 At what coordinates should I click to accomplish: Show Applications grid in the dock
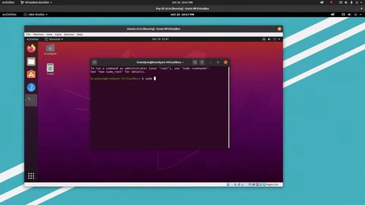click(31, 176)
